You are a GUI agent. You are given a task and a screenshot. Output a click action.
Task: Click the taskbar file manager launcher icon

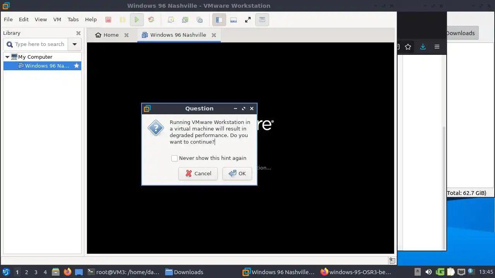(x=56, y=272)
